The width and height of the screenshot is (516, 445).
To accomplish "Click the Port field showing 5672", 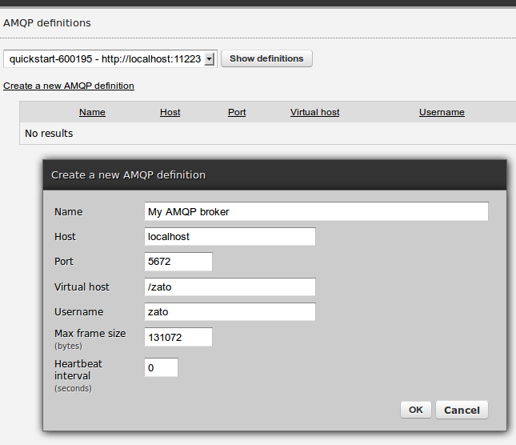I will (178, 262).
